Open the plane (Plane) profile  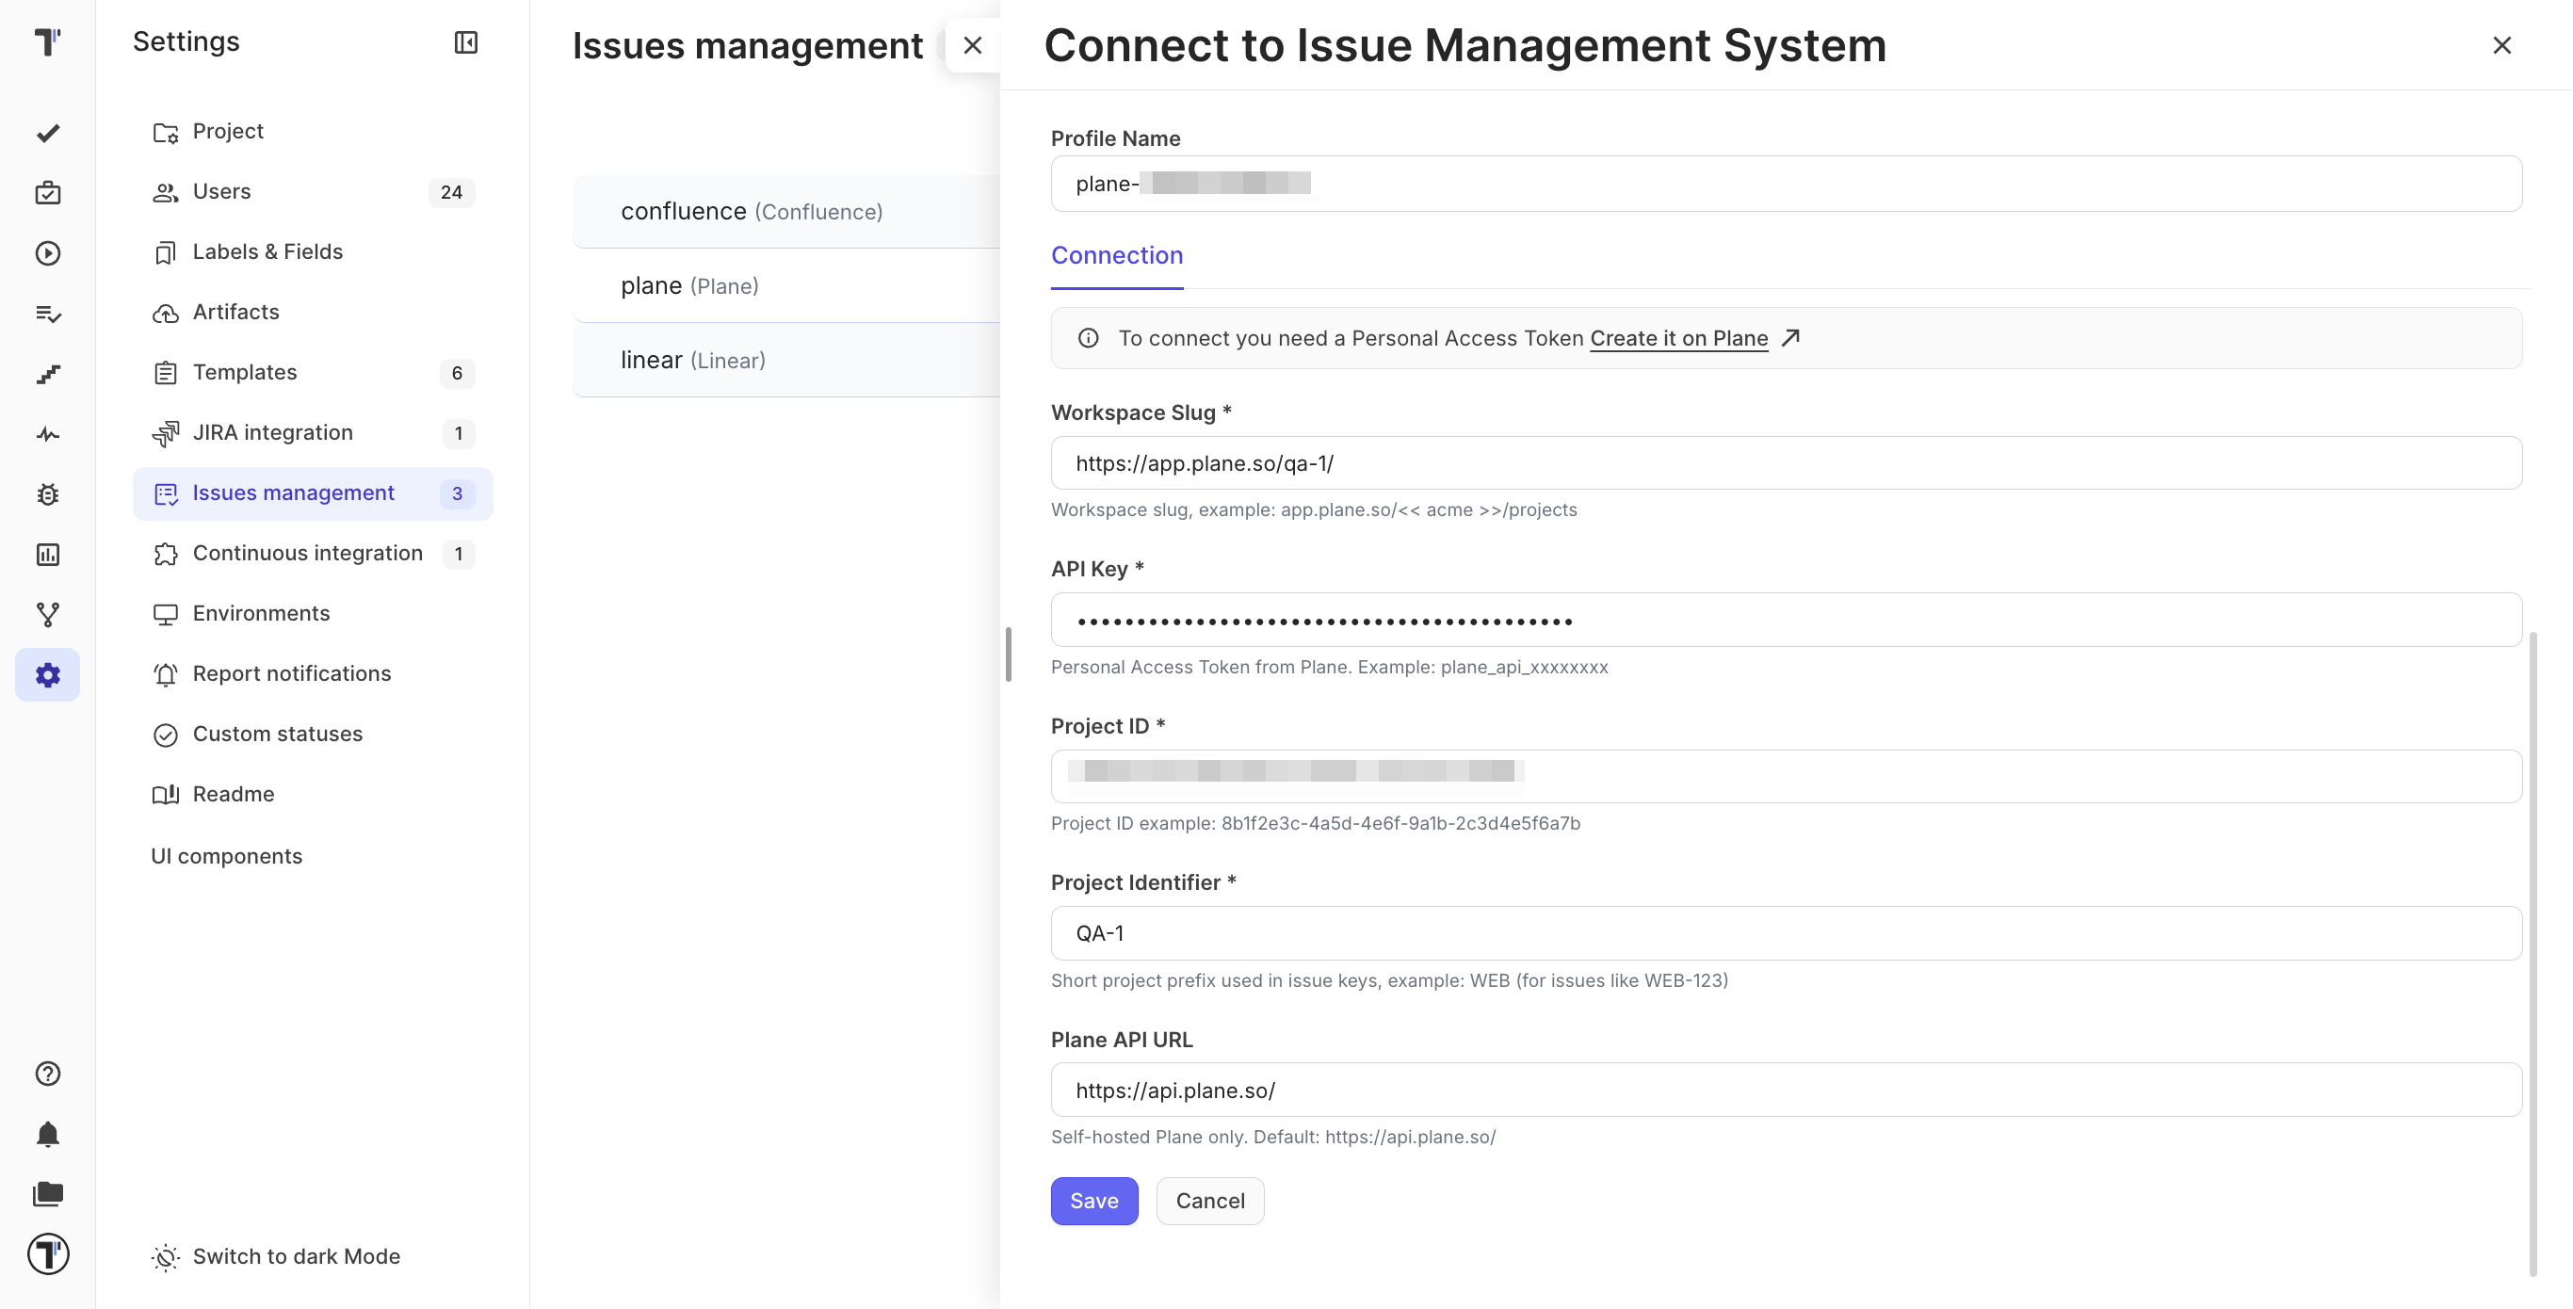click(x=786, y=285)
